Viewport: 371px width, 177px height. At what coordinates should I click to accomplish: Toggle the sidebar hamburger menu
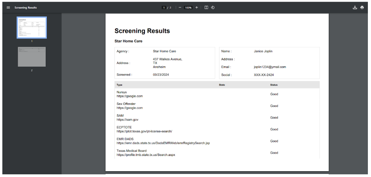coord(8,7)
